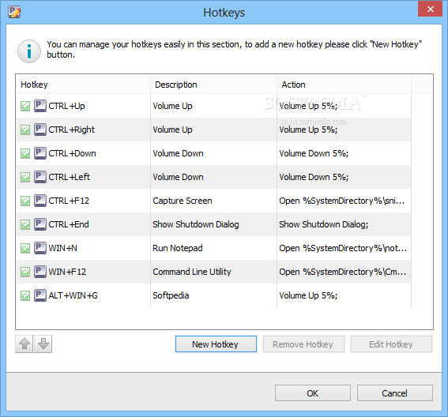Toggle the CTRL+Down hotkey checkbox
This screenshot has width=448, height=417.
coord(25,153)
